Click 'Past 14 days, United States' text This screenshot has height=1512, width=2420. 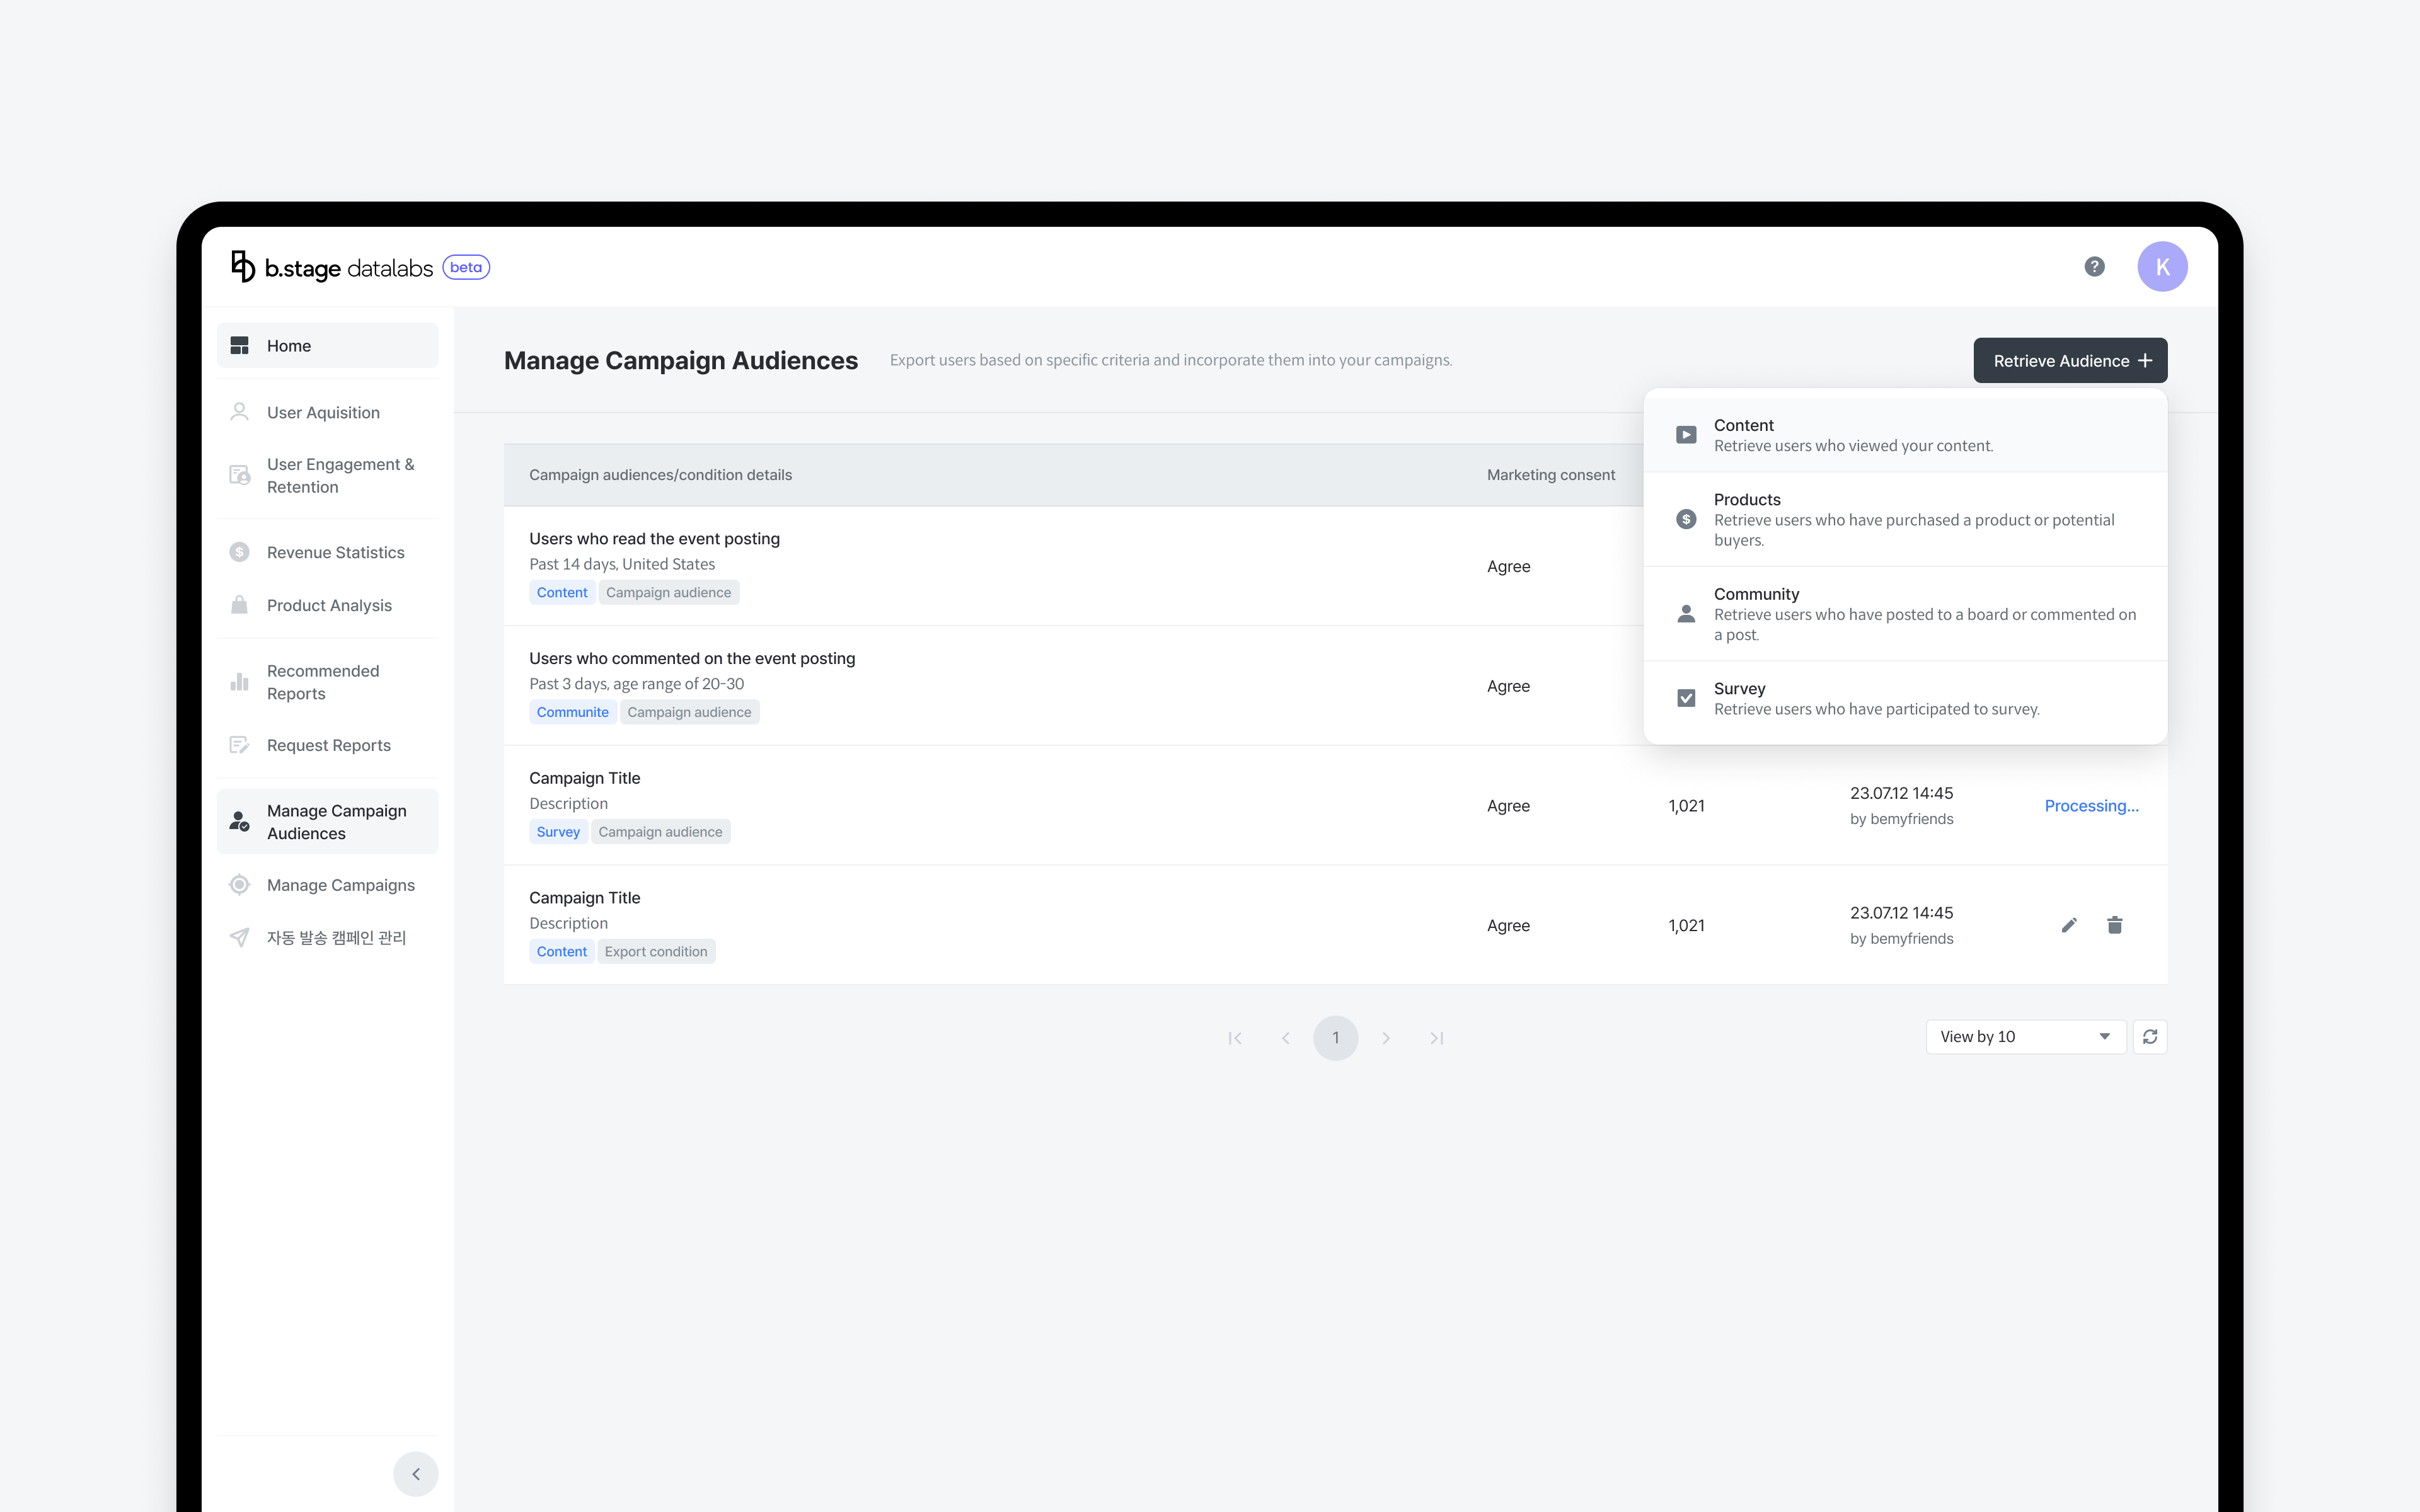point(622,564)
